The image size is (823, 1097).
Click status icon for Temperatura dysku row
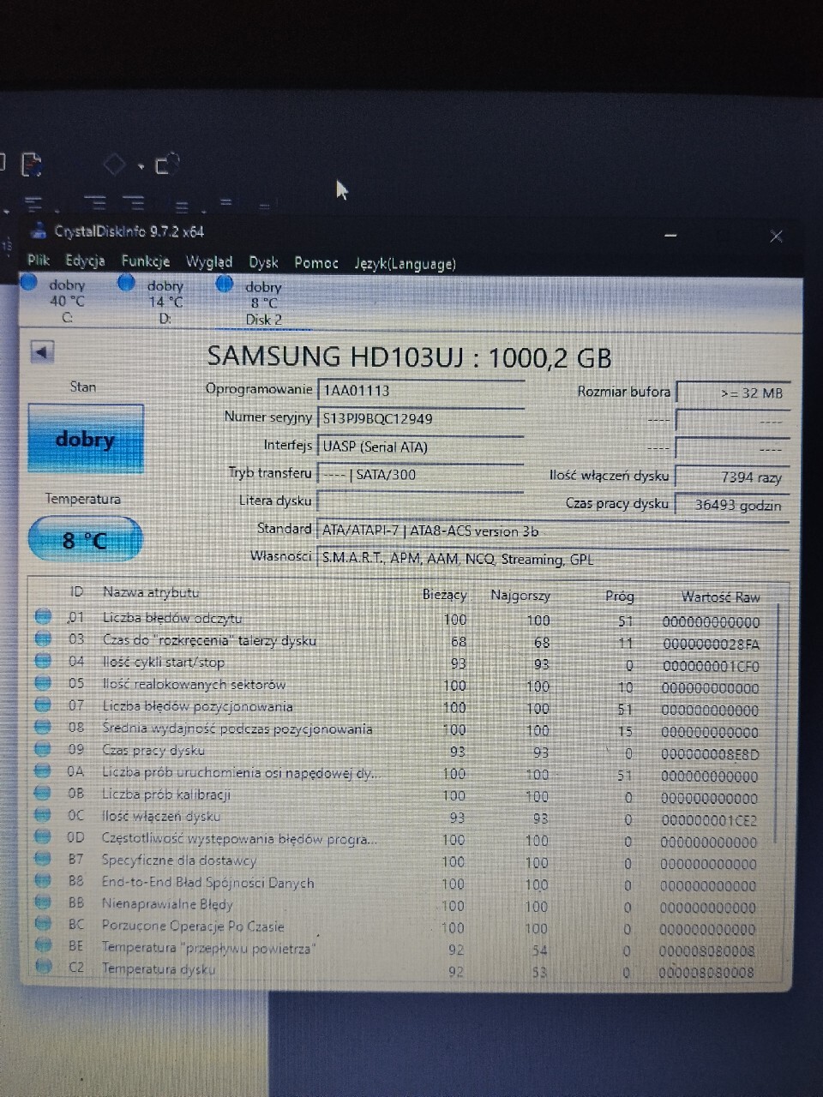43,967
